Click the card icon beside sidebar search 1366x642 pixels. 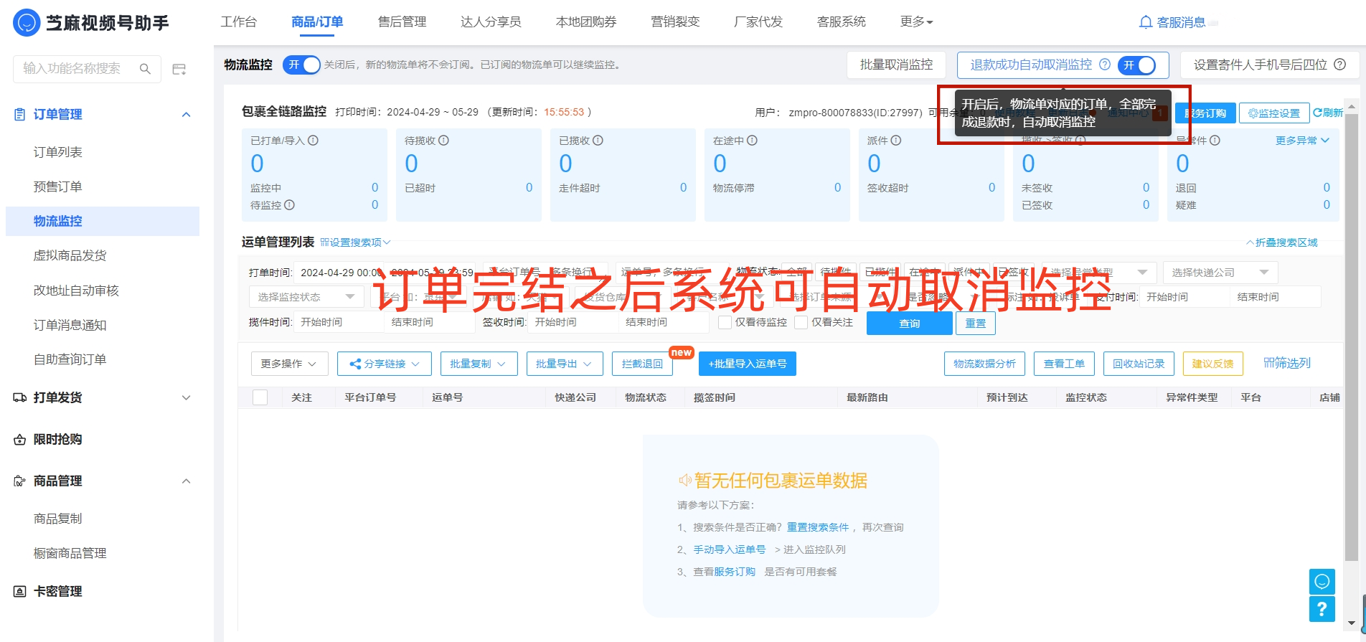coord(179,69)
